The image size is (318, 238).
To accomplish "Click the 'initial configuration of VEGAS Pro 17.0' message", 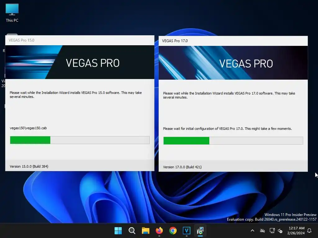I will coord(227,129).
